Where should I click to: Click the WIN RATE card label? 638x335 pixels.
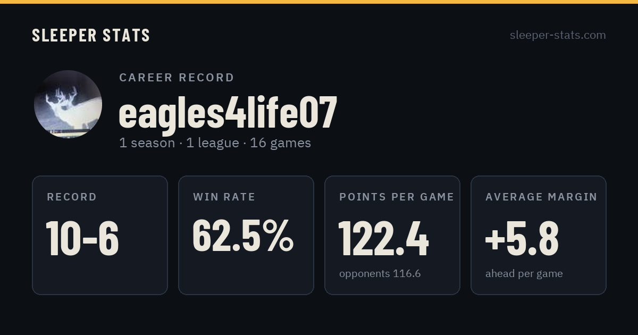[224, 197]
